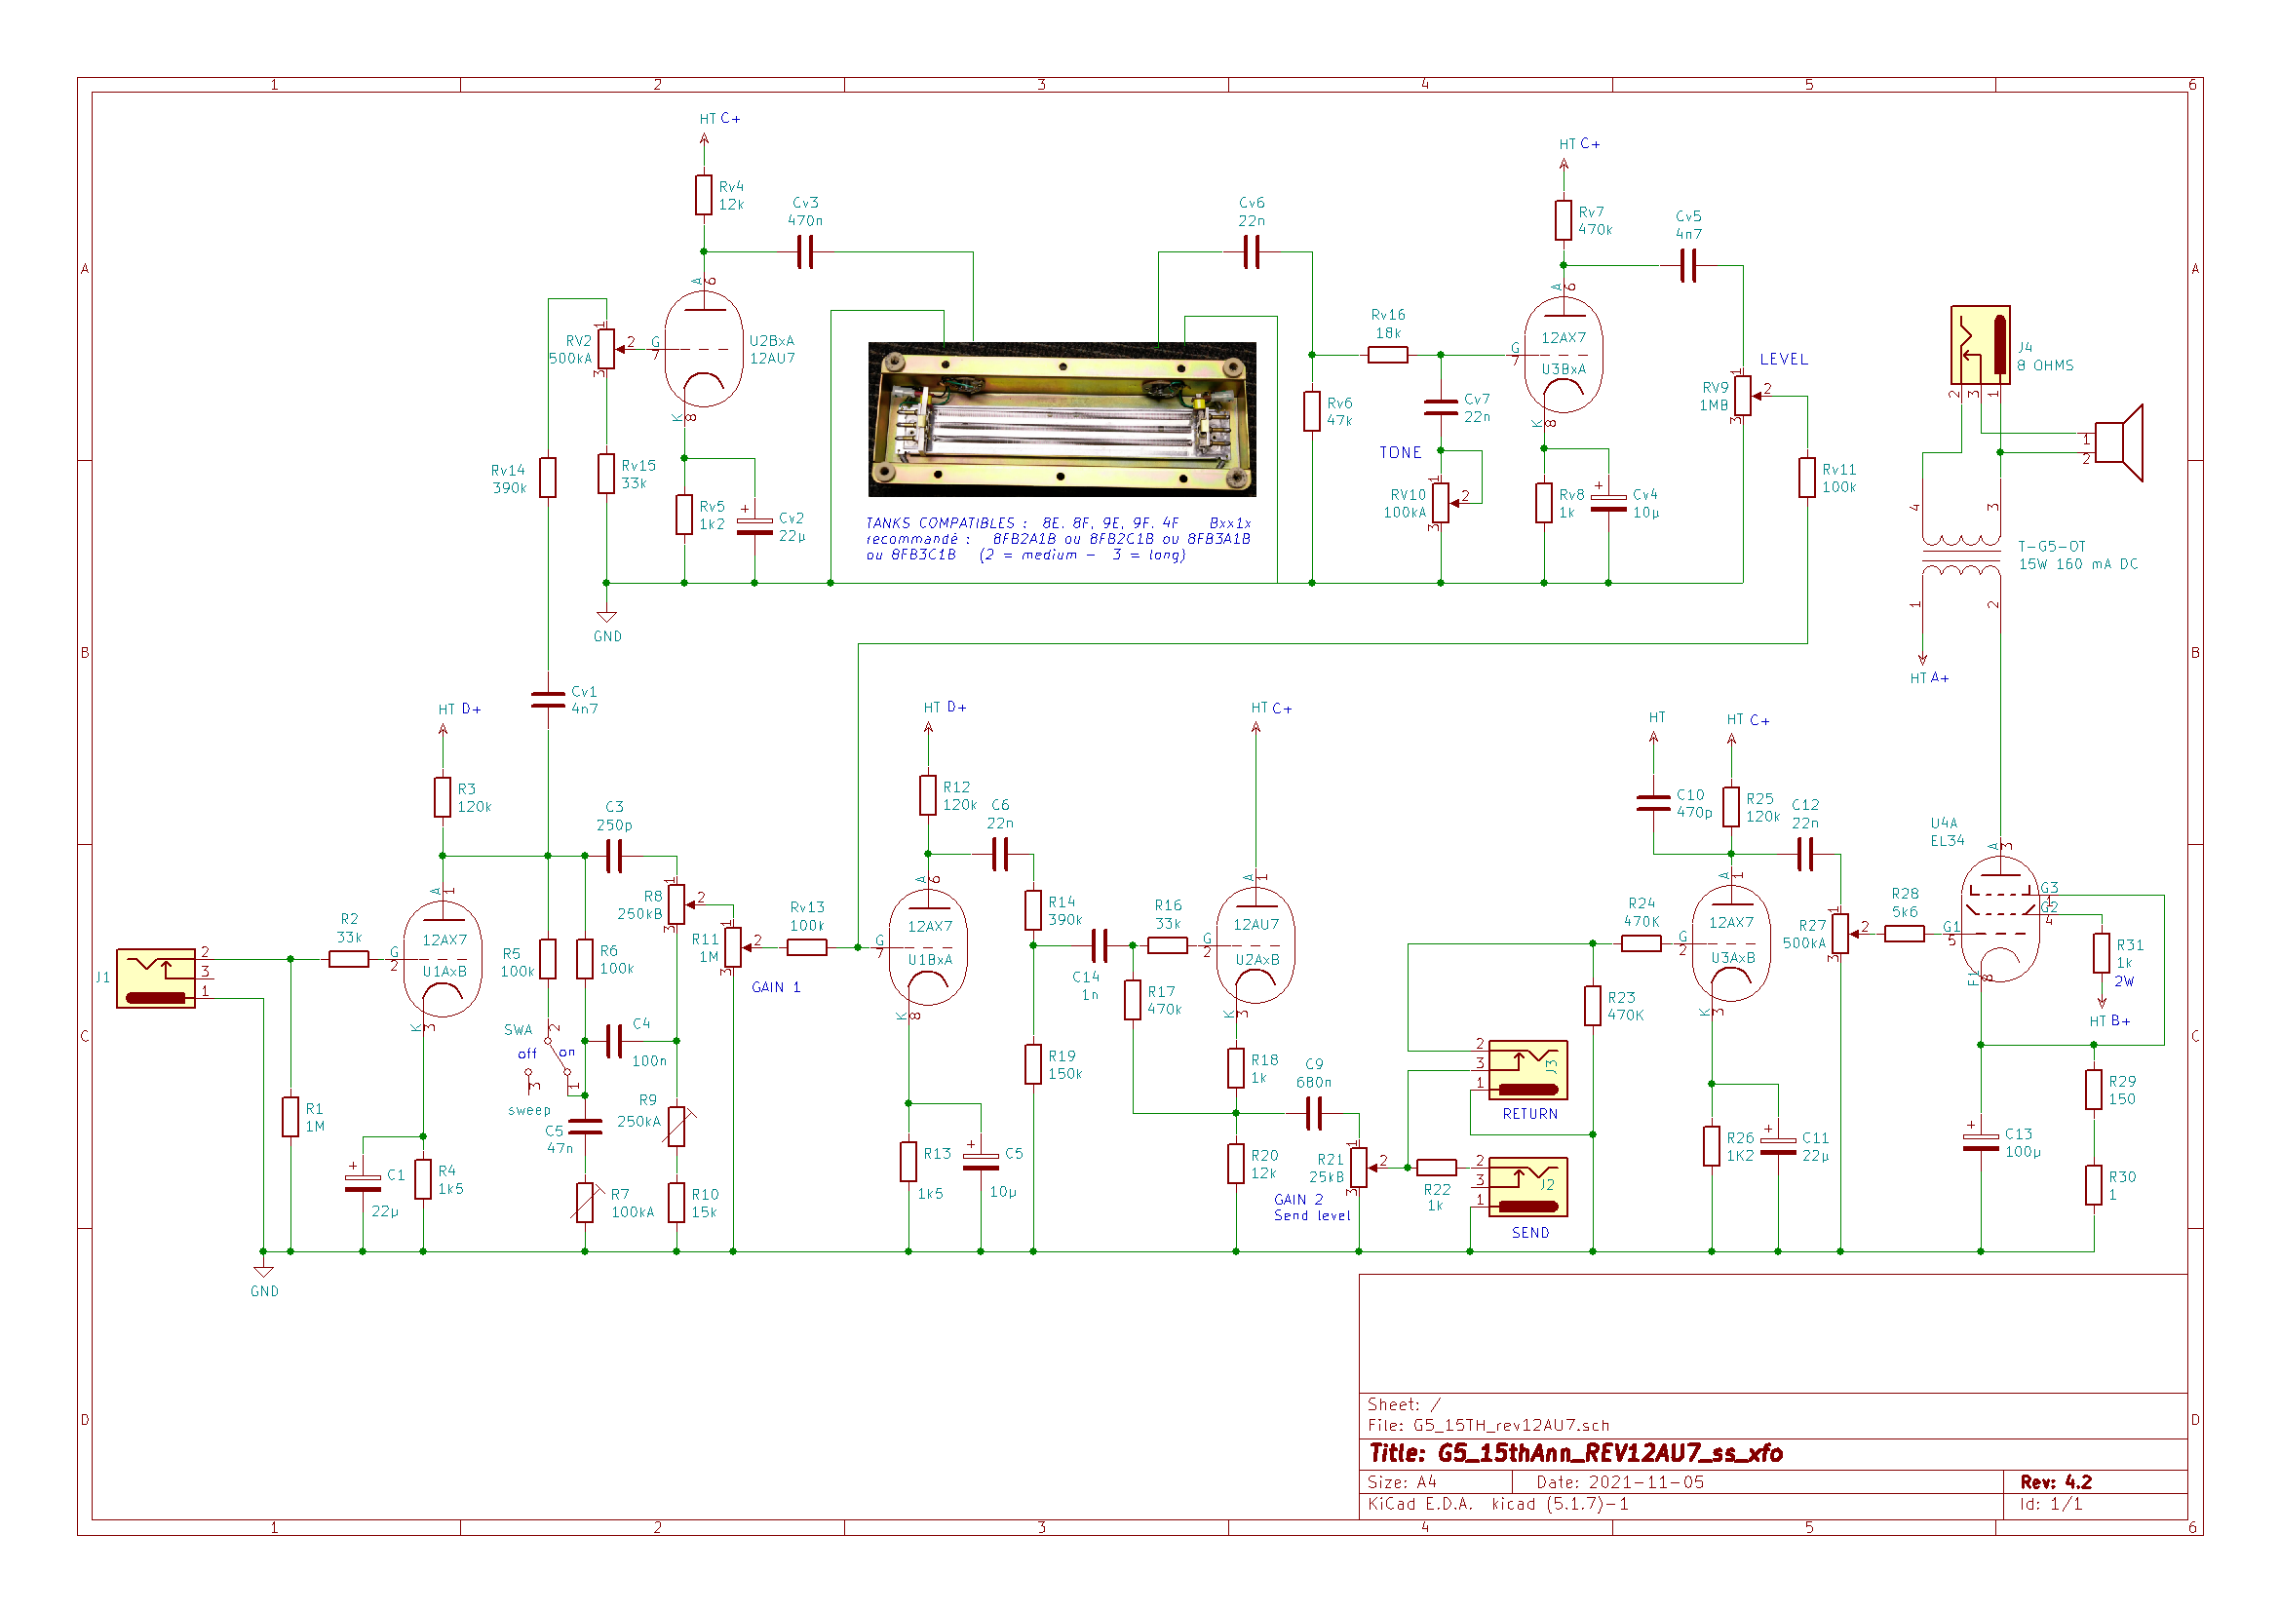2279x1611 pixels.
Task: Click the R21 25kB send level potentiometer
Action: pyautogui.click(x=1360, y=1169)
